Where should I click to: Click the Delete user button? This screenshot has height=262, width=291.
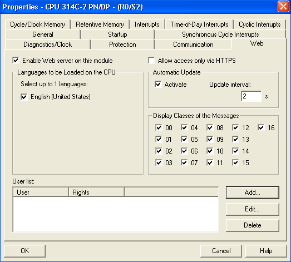(253, 225)
